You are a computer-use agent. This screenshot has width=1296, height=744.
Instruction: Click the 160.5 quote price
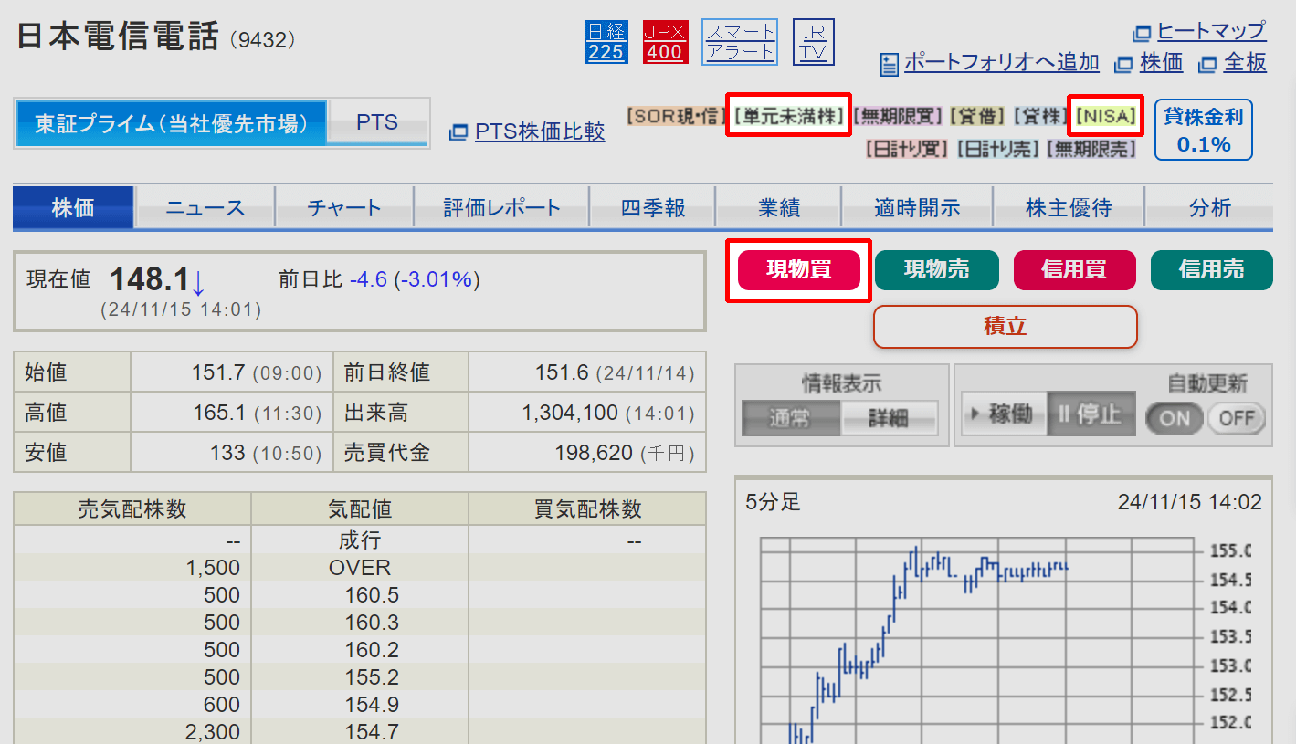[372, 595]
